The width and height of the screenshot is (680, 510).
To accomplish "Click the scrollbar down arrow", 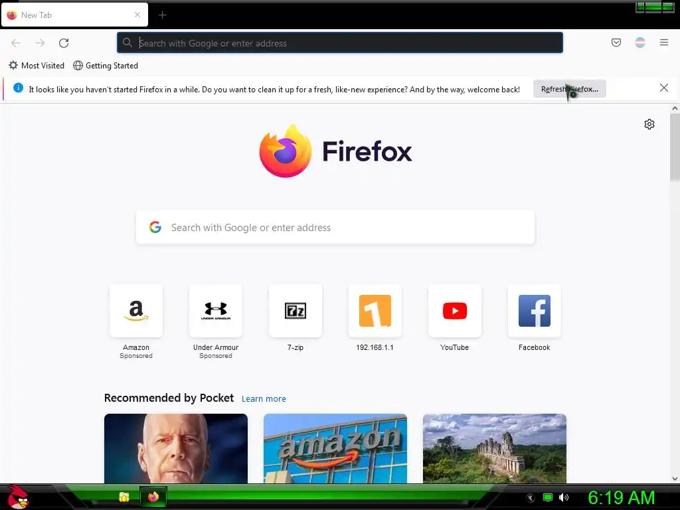I will (675, 479).
